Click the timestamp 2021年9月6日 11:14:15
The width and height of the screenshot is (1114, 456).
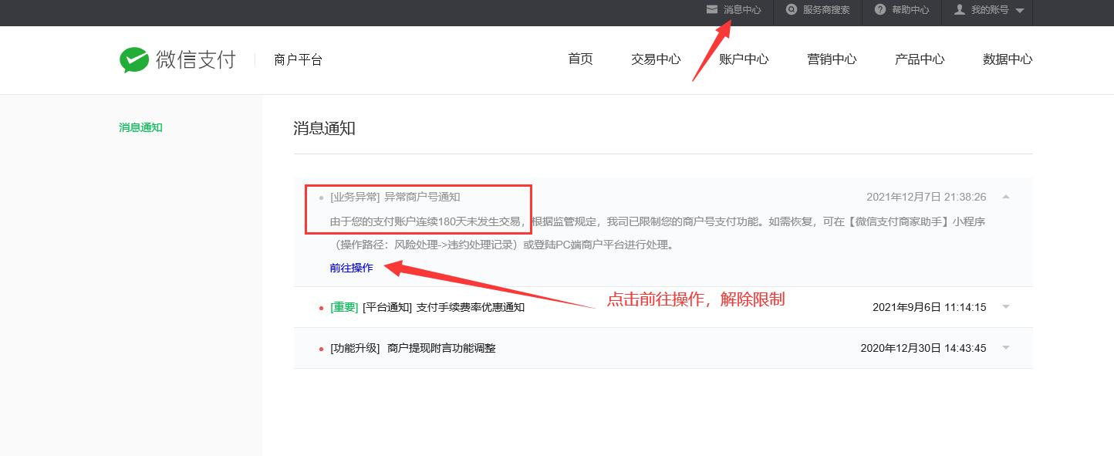929,307
